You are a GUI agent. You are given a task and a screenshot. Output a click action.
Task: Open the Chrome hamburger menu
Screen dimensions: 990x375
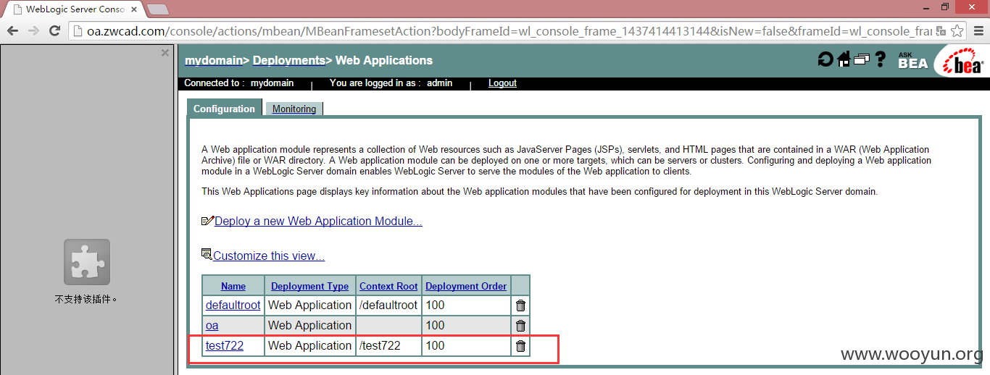pos(978,31)
